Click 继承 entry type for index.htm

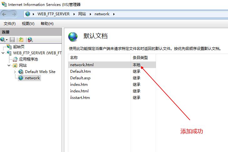(x=137, y=84)
